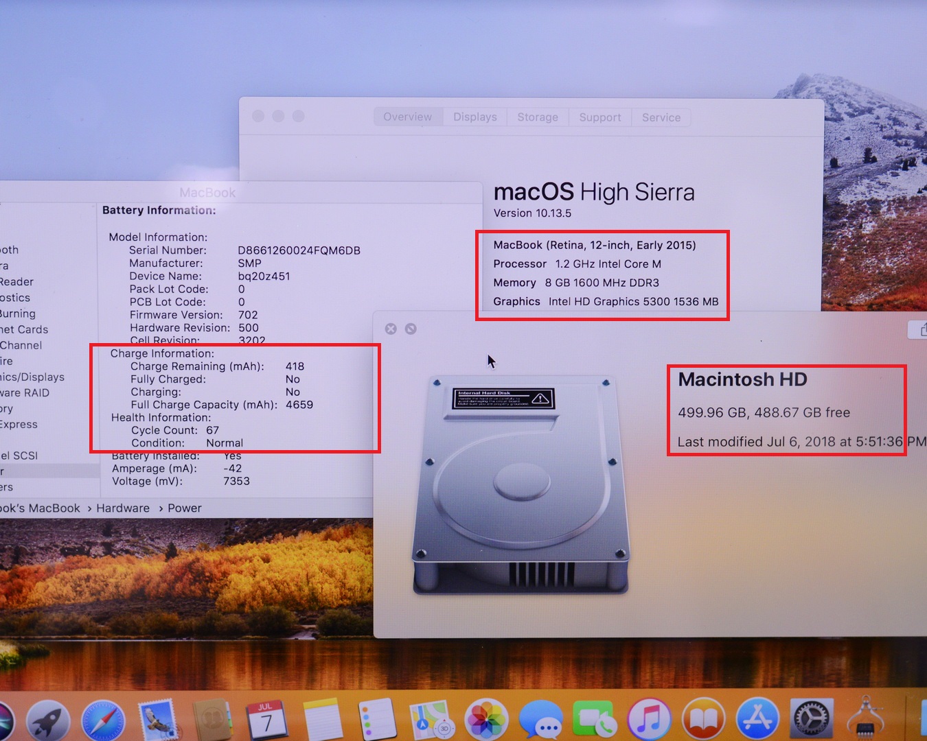This screenshot has width=927, height=741.
Task: Close the Macintosh HD Quick Look preview
Action: 391,329
